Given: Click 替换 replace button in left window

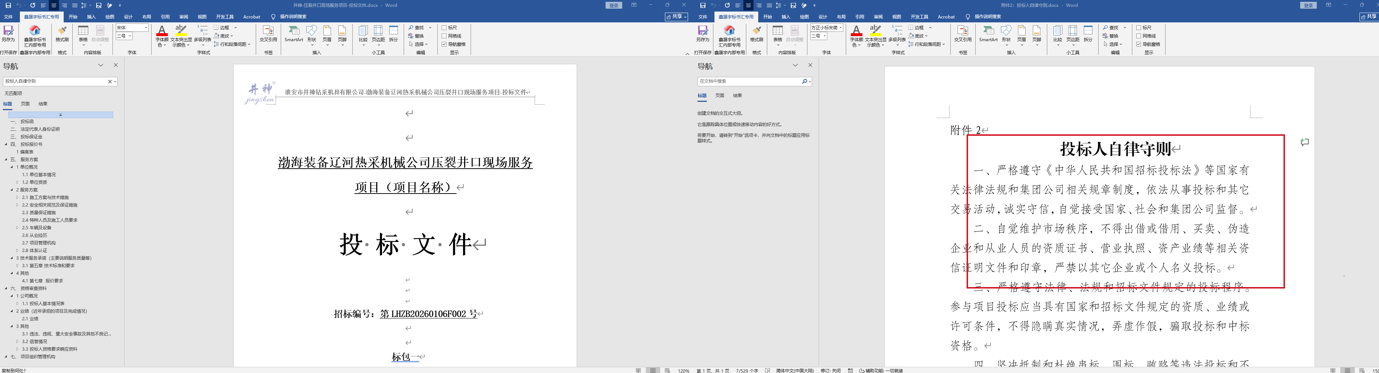Looking at the screenshot, I should point(416,36).
